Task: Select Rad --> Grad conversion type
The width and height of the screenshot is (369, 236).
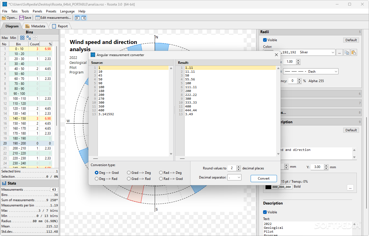Action: (x=171, y=179)
